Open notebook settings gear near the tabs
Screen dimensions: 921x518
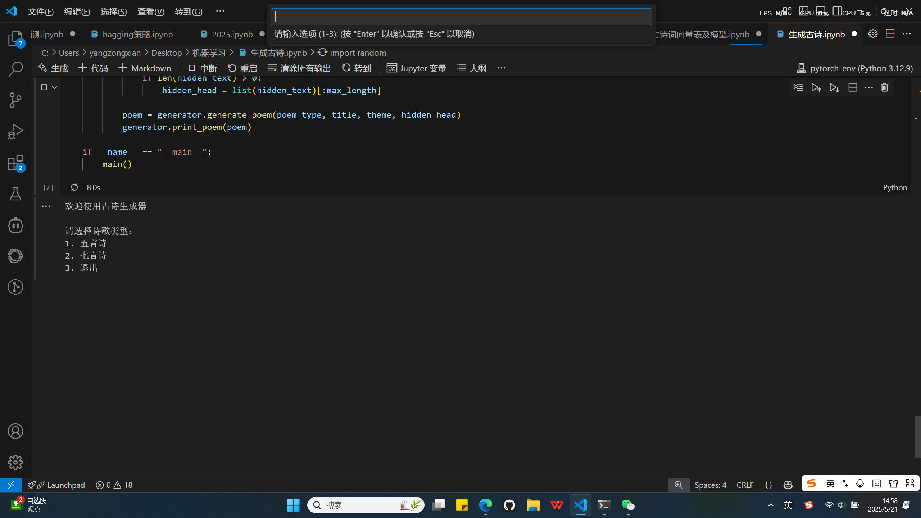pos(873,34)
